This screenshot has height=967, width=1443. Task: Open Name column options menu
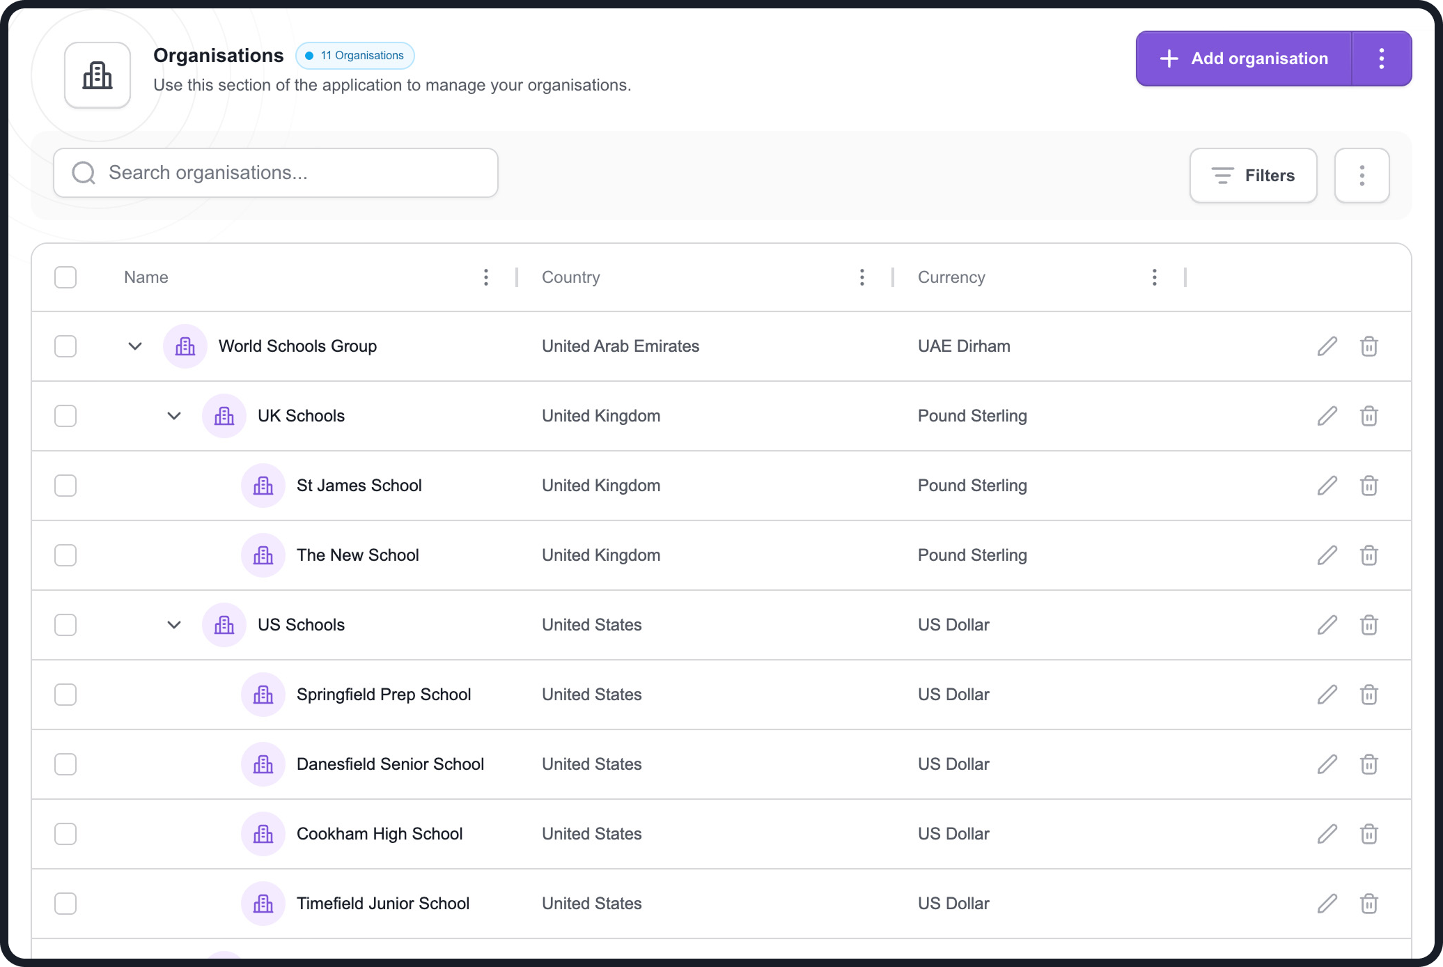(486, 277)
